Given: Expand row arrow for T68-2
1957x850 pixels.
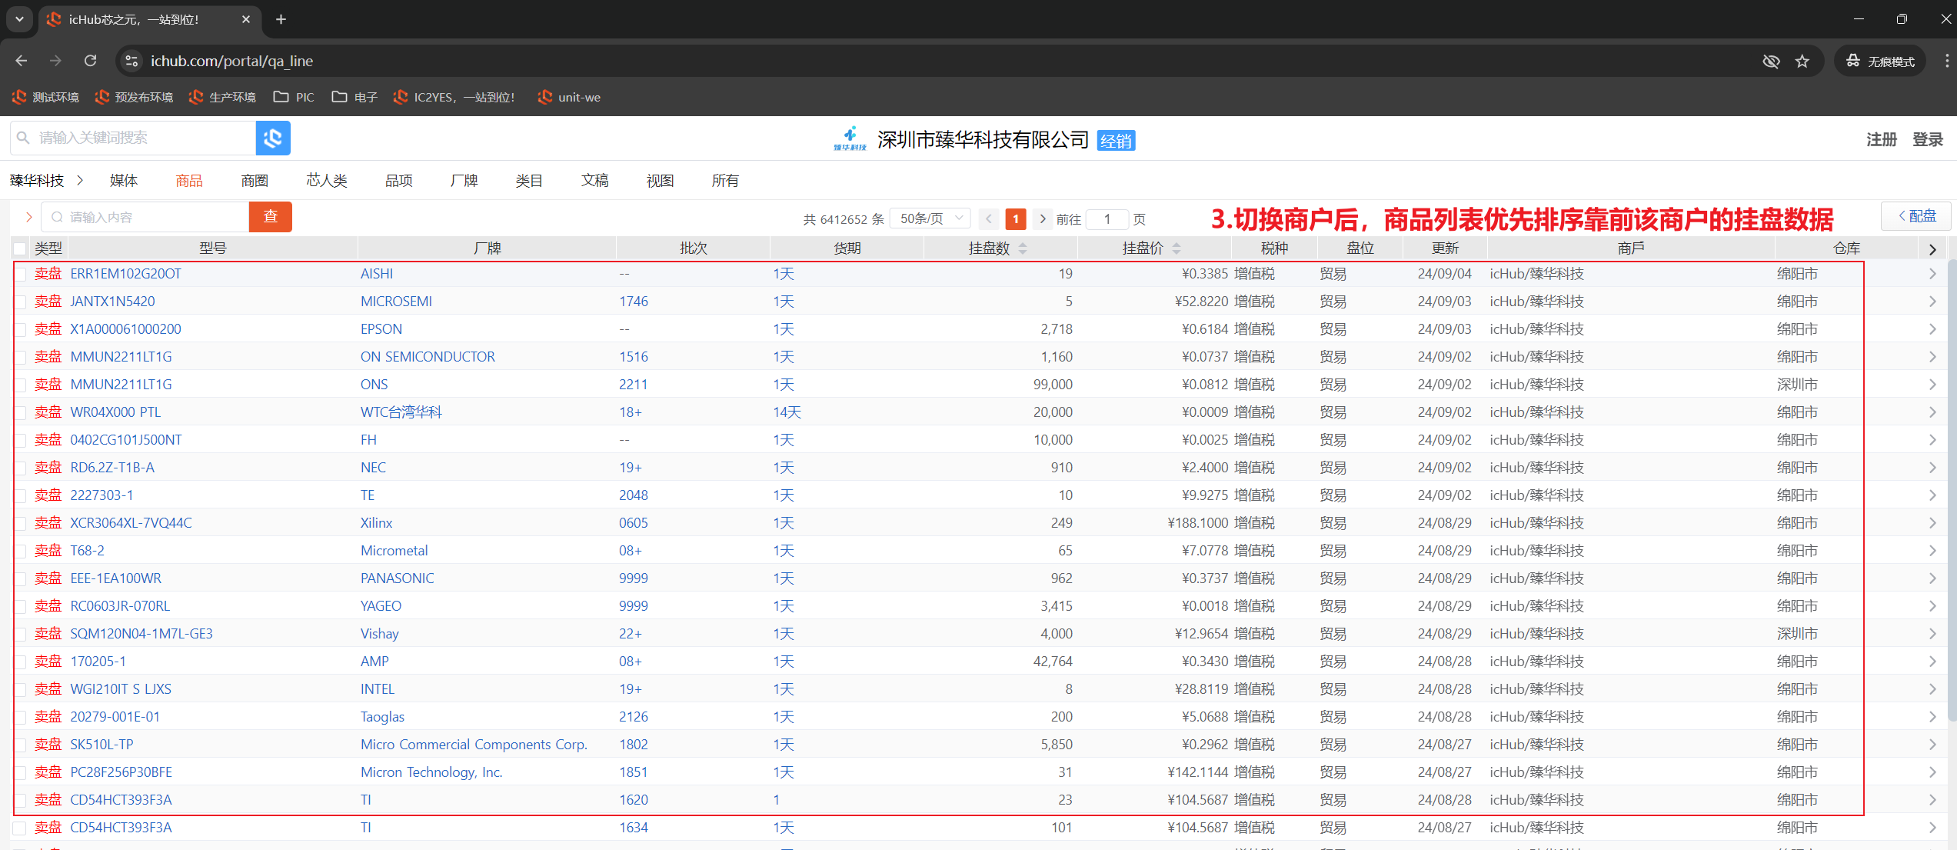Looking at the screenshot, I should (x=1932, y=551).
